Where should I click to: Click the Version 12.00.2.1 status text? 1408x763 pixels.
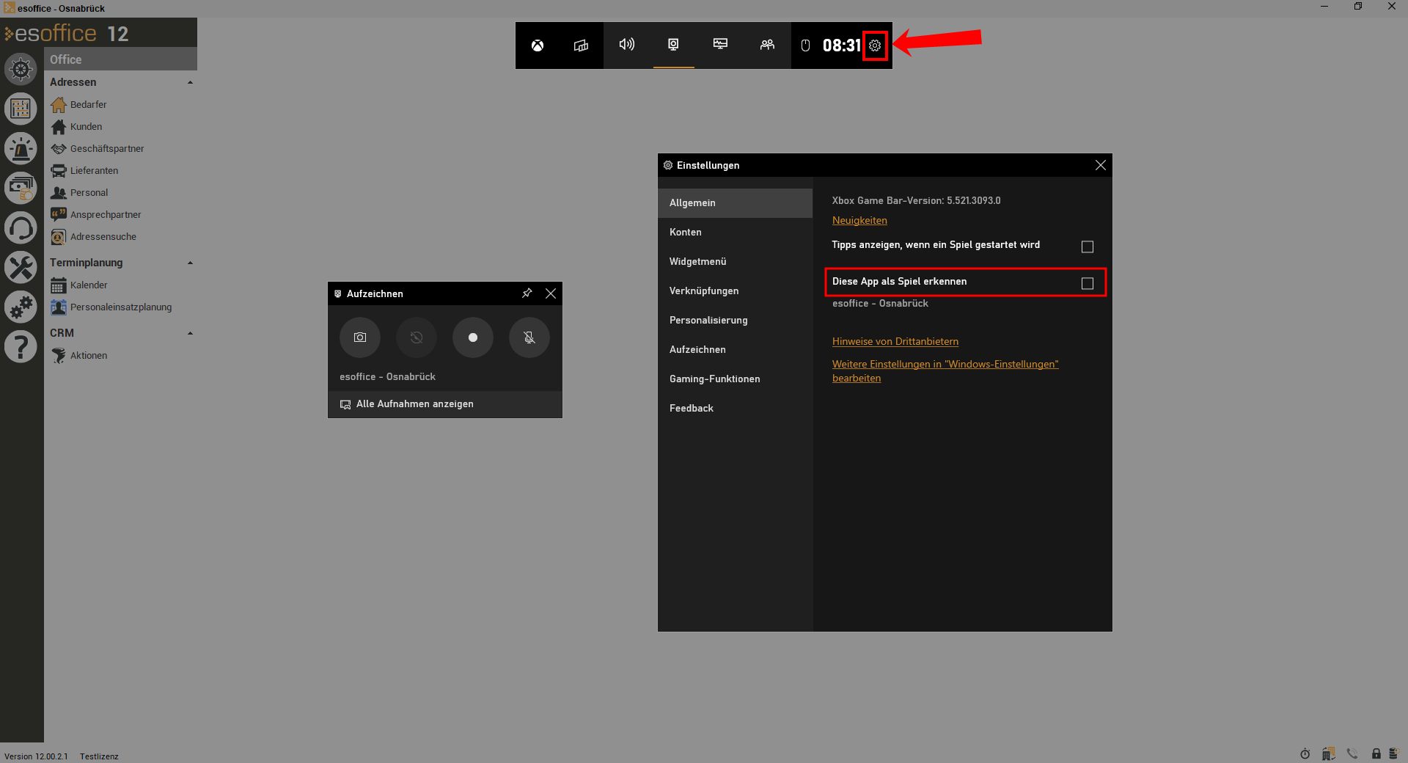(x=36, y=756)
